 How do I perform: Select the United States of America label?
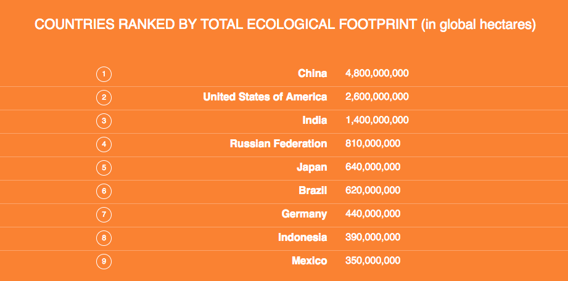point(265,97)
